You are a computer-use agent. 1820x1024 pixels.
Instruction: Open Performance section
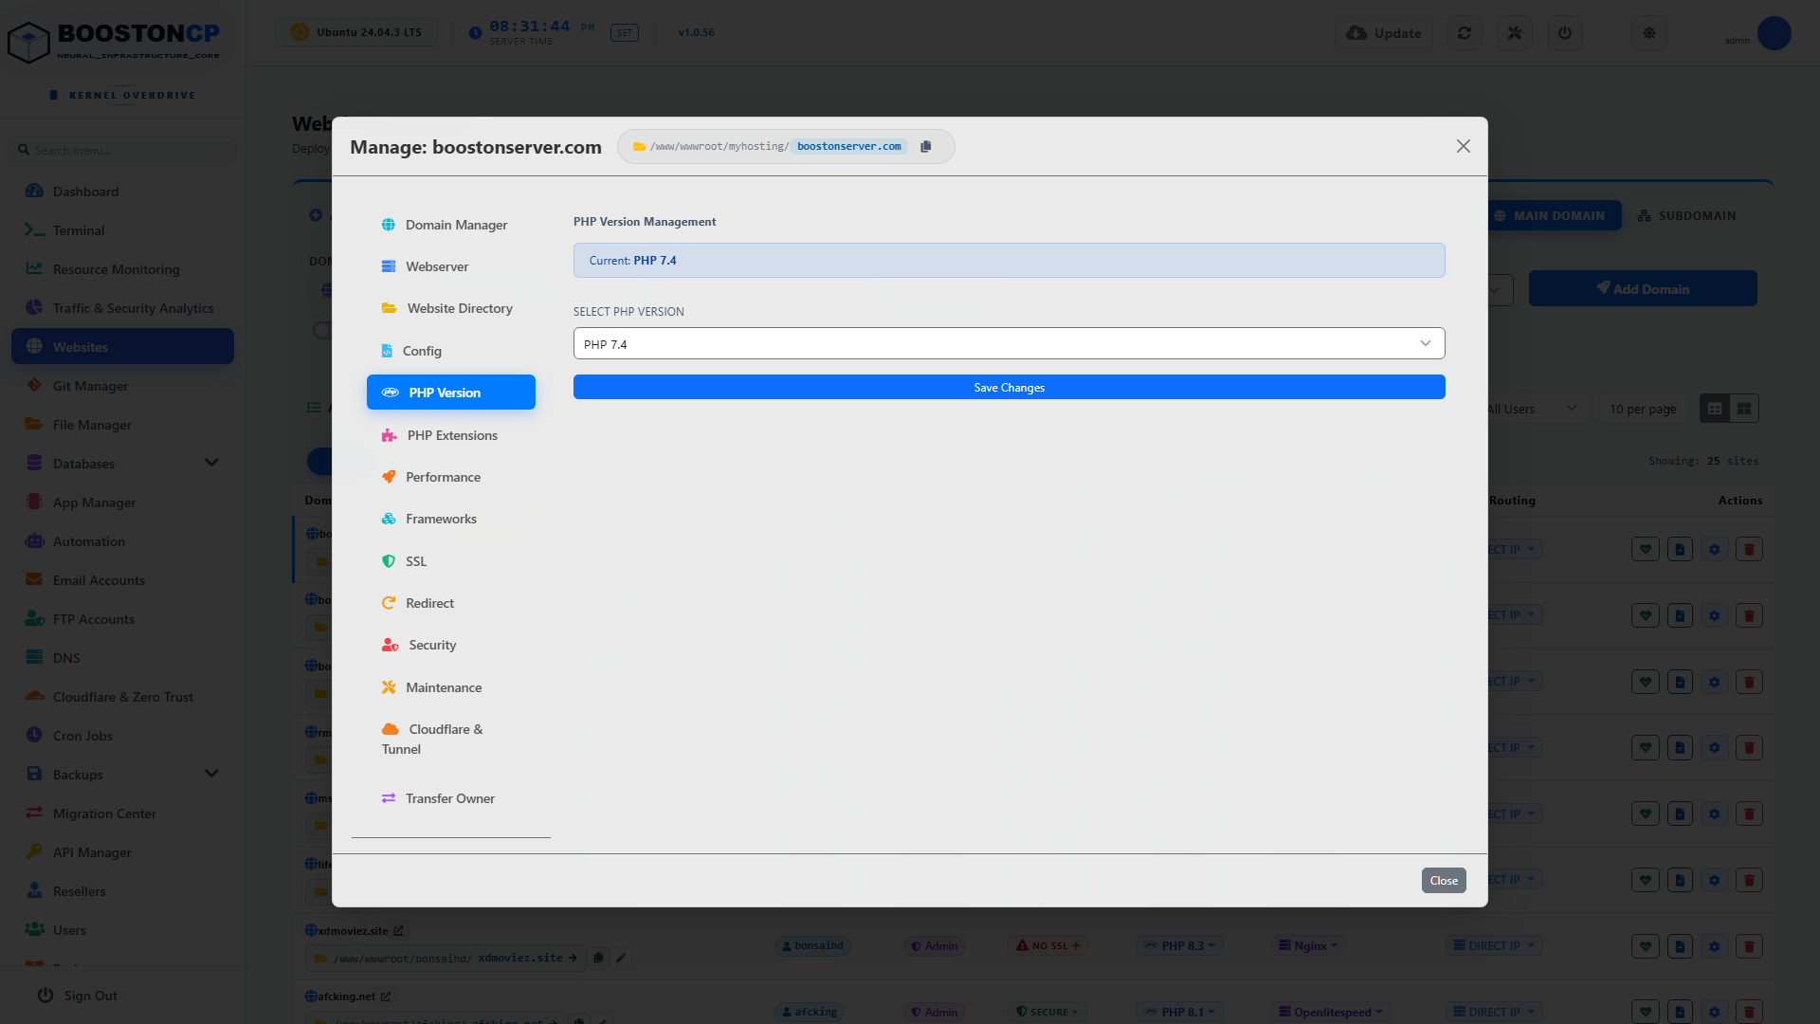pyautogui.click(x=451, y=477)
